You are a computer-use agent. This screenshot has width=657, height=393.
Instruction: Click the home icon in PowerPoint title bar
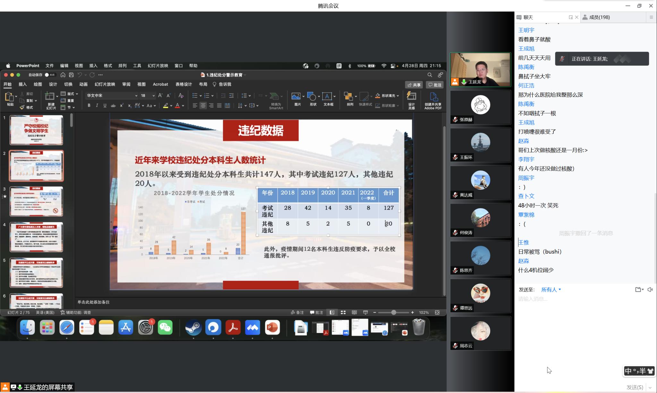pos(63,75)
